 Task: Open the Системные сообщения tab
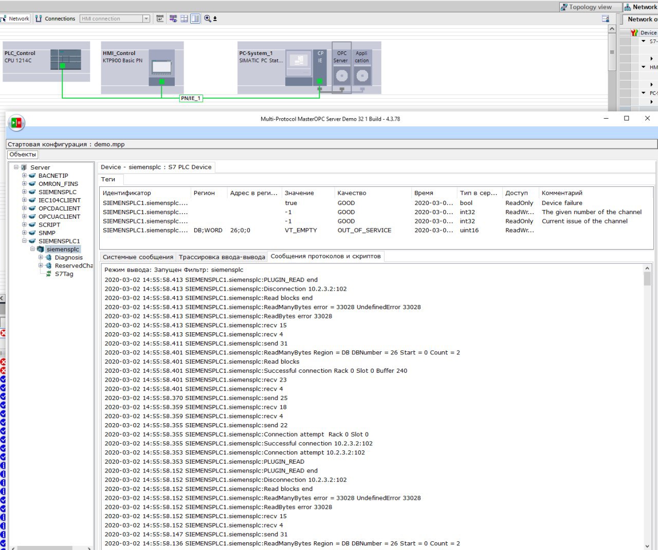click(x=138, y=257)
